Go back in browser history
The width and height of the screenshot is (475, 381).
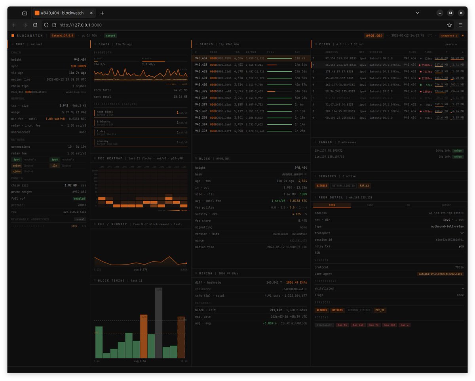[14, 25]
